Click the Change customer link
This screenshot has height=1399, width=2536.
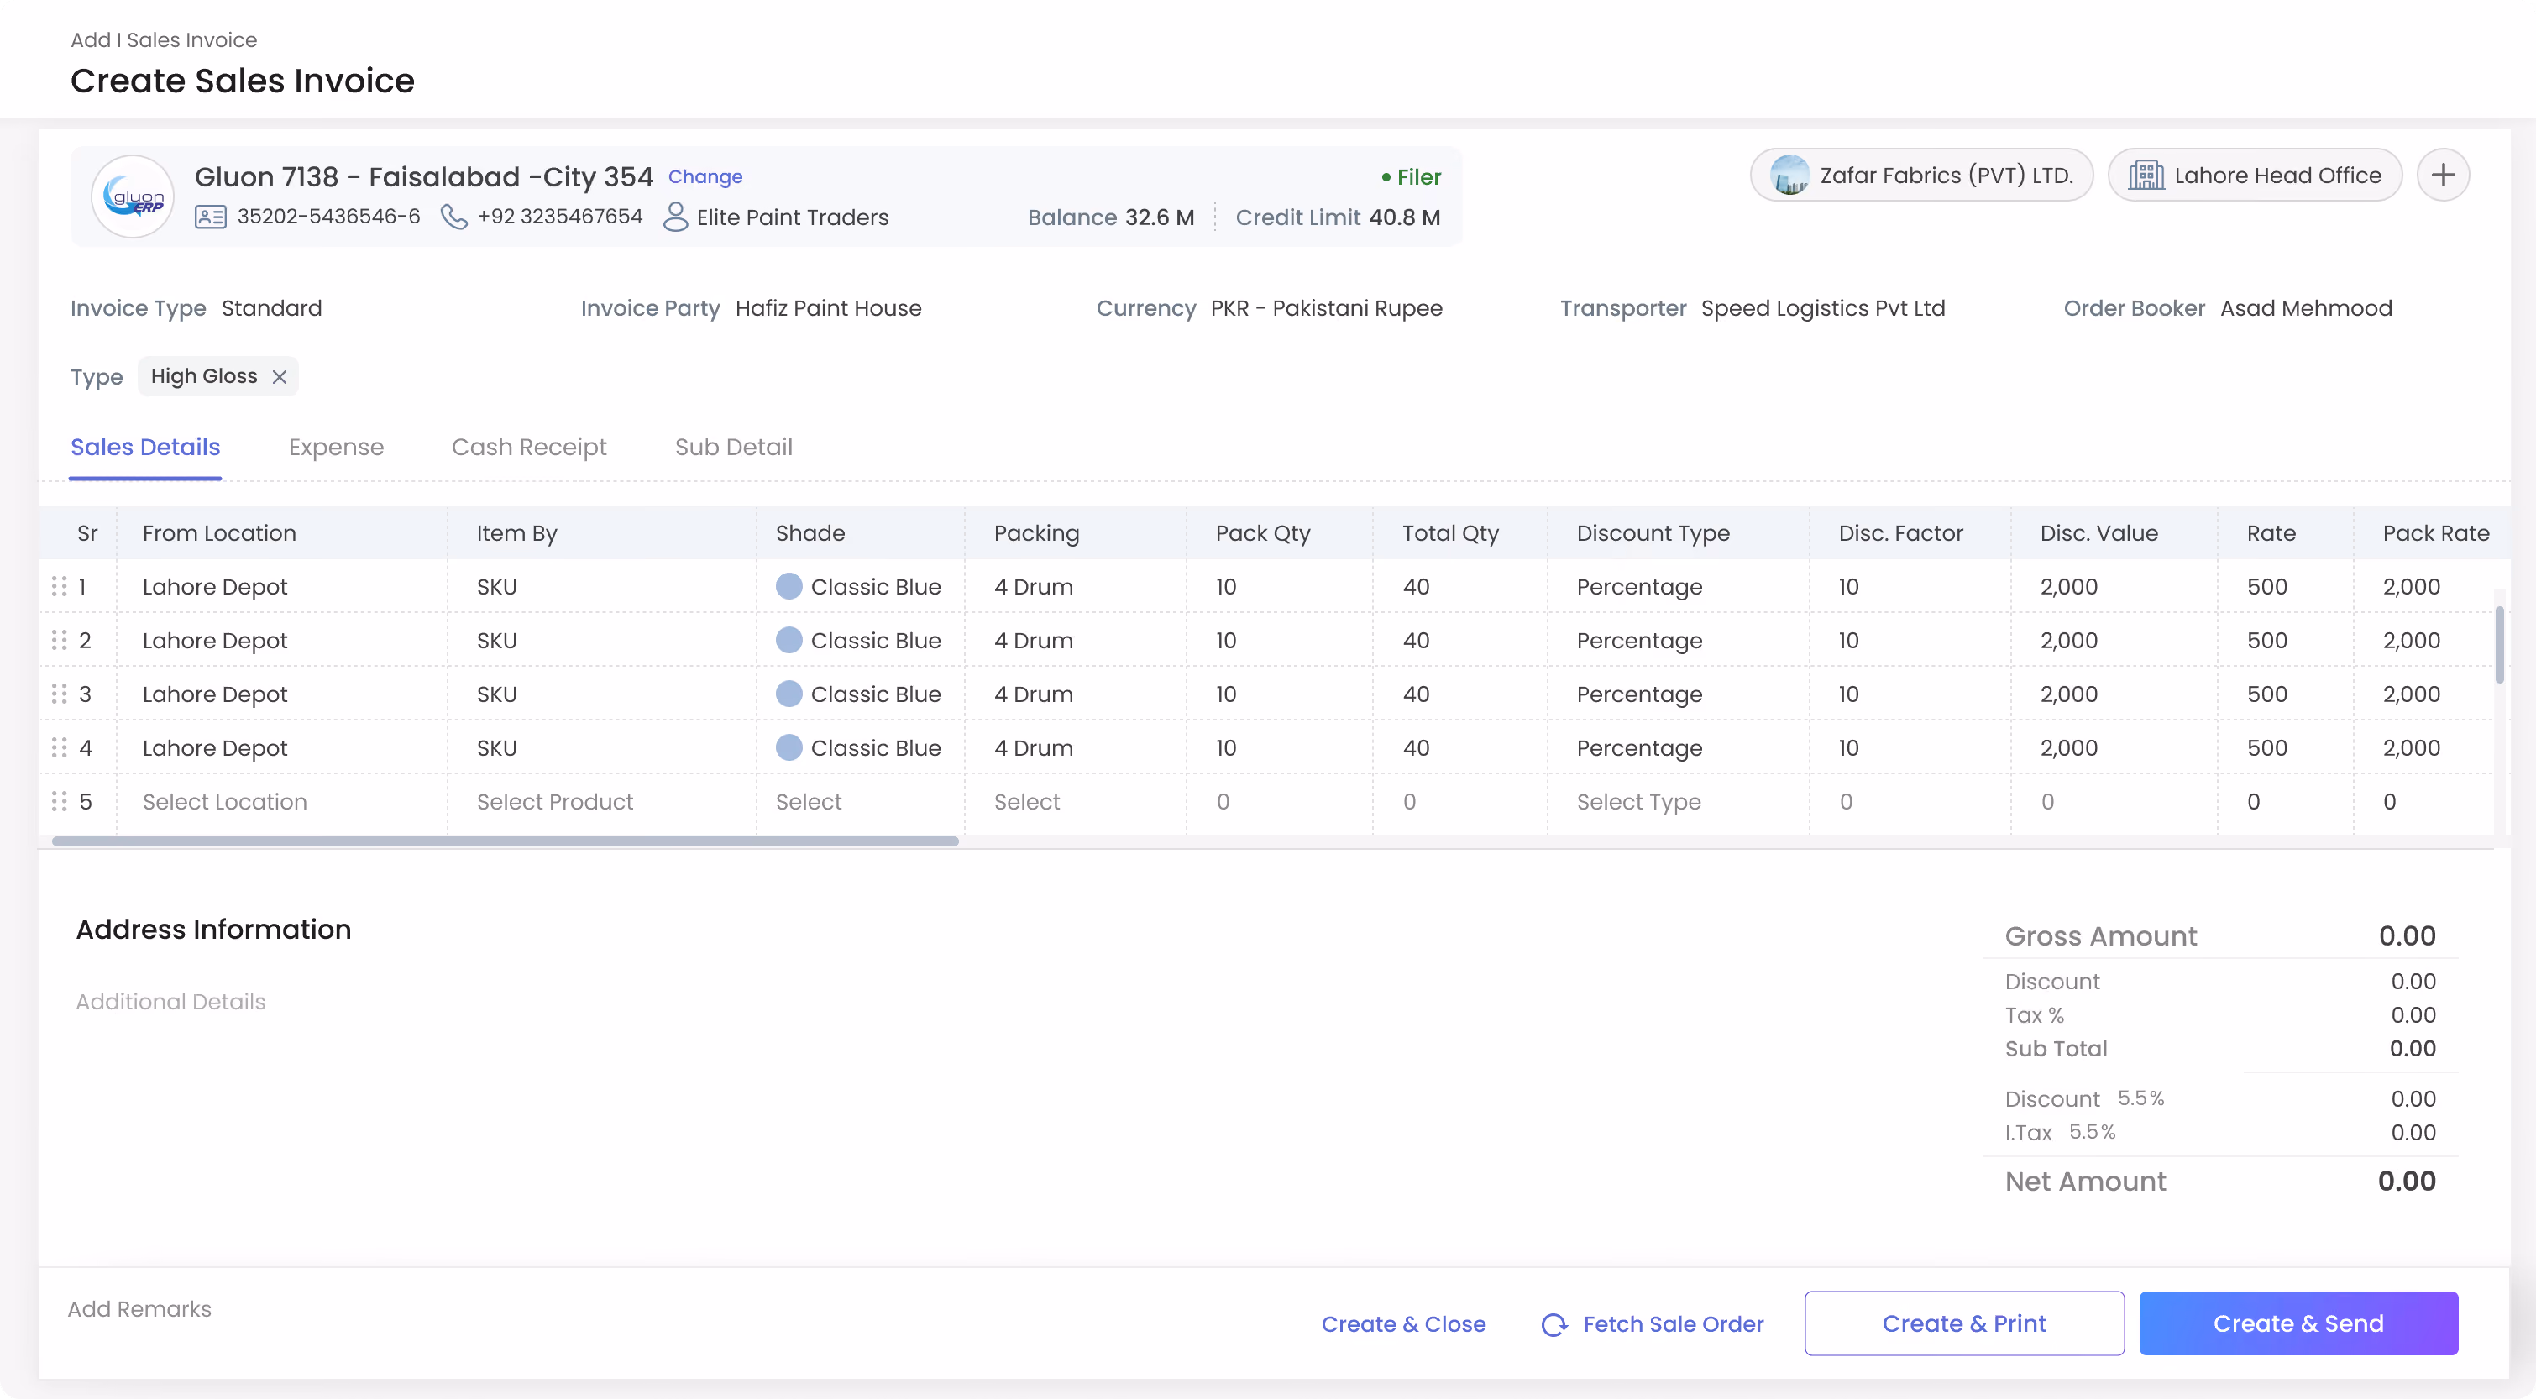point(705,177)
